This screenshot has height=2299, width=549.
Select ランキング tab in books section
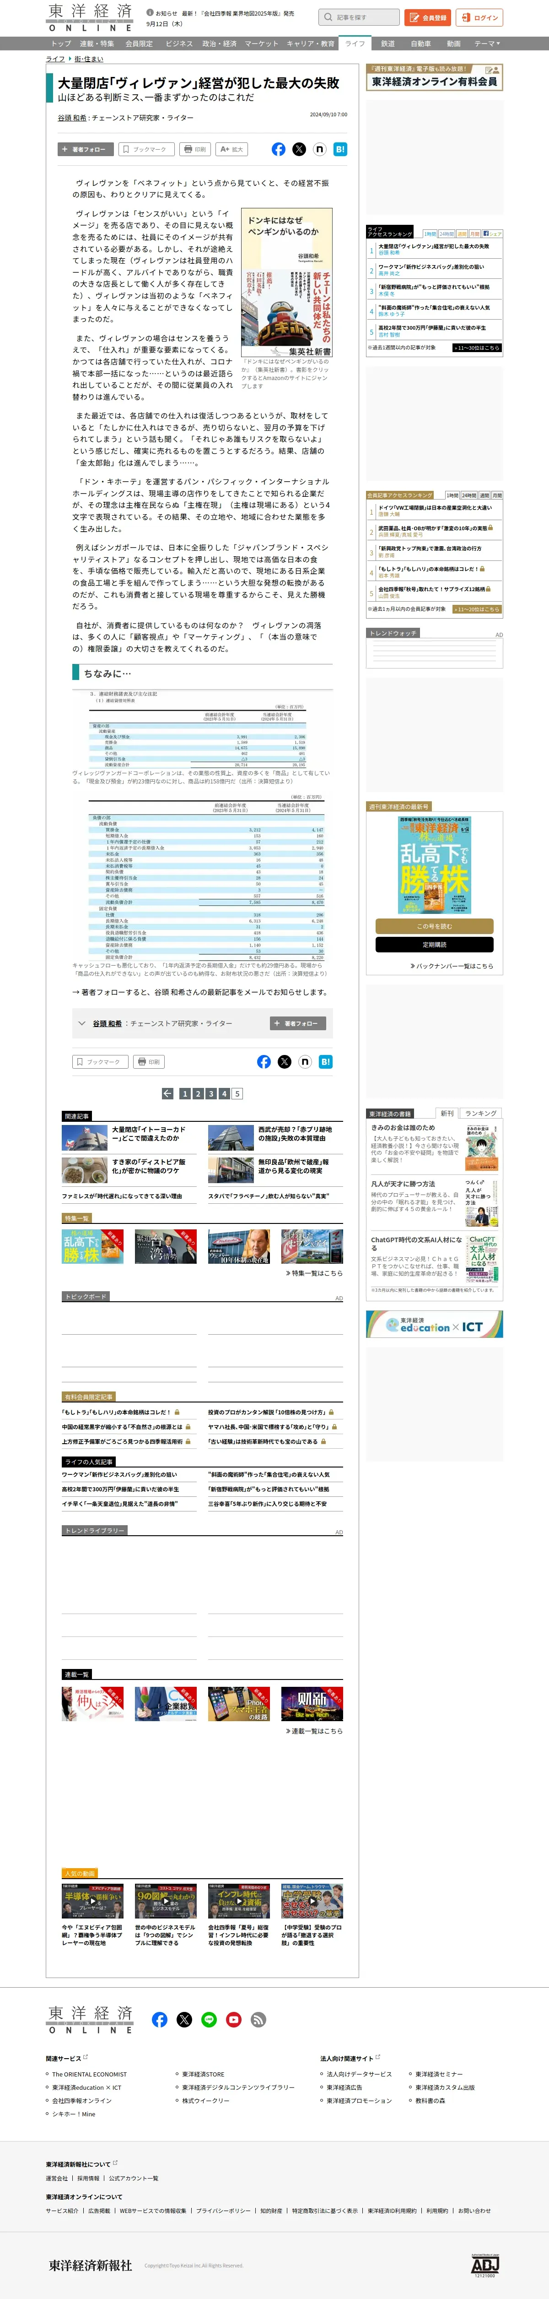pyautogui.click(x=481, y=1113)
